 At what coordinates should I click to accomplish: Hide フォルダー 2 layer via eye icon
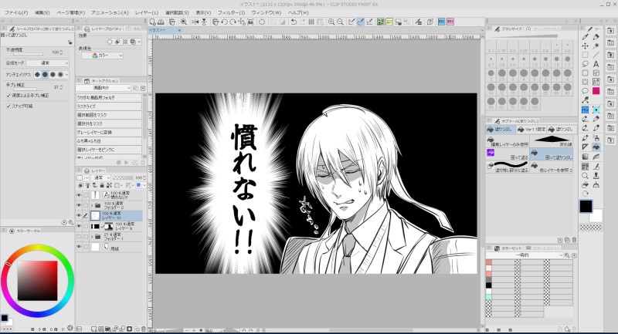(79, 205)
